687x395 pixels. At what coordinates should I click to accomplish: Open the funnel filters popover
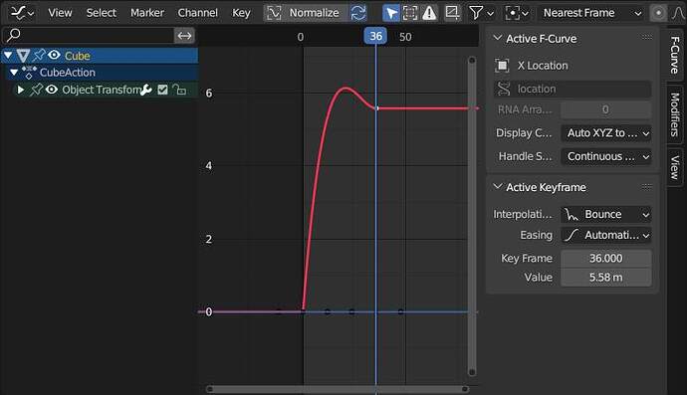click(481, 13)
